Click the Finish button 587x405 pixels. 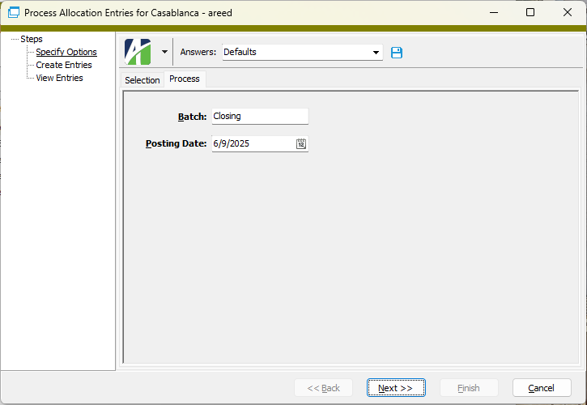tap(468, 388)
